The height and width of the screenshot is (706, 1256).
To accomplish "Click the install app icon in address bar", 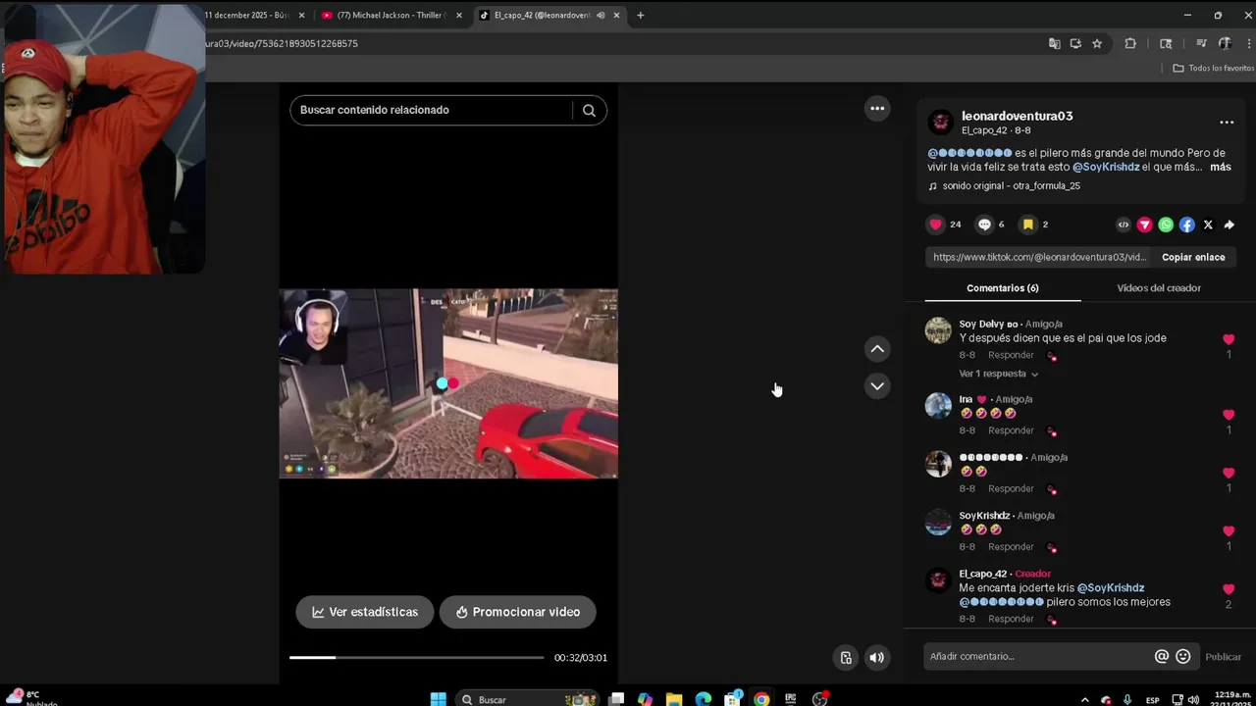I will (1075, 43).
